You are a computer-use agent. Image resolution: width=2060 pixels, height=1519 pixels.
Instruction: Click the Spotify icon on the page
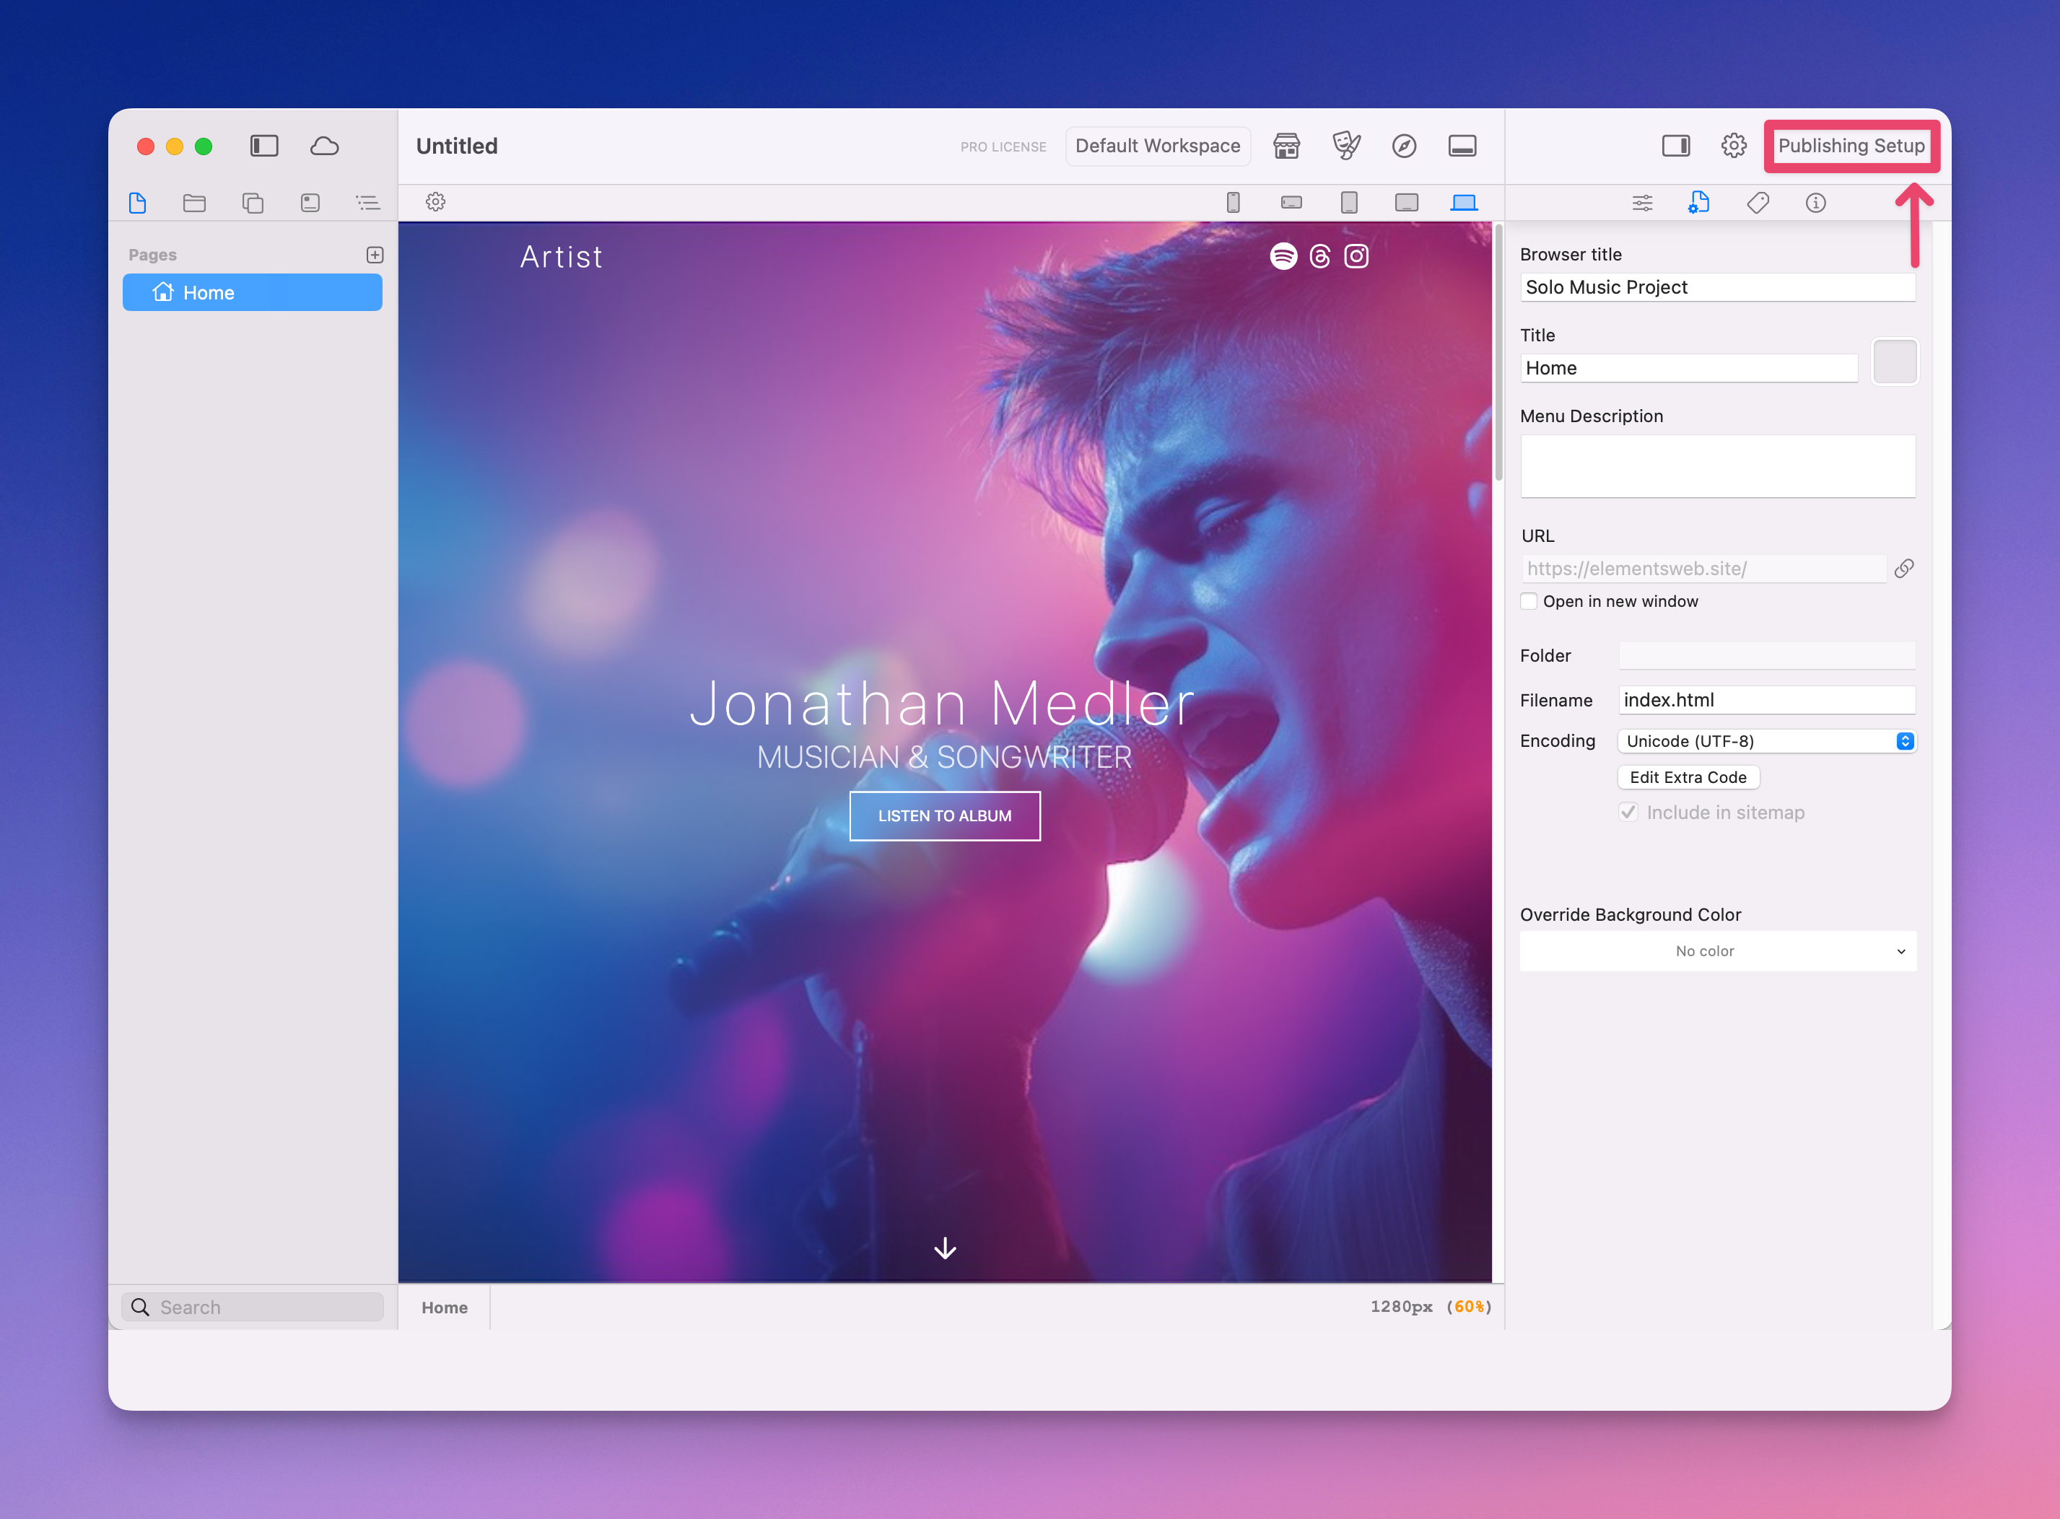(1283, 257)
